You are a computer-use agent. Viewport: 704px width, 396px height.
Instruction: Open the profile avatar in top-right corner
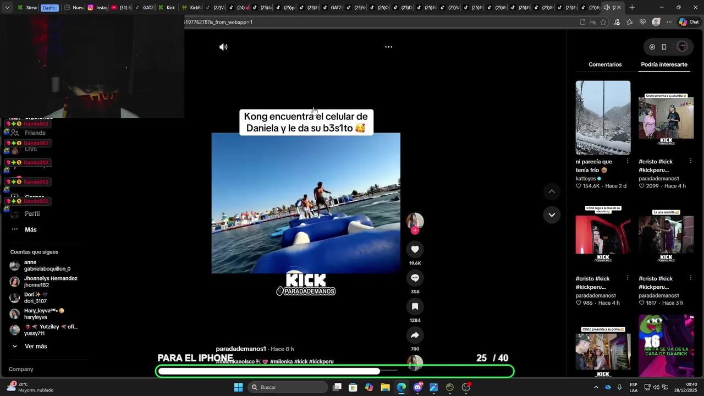[x=682, y=47]
